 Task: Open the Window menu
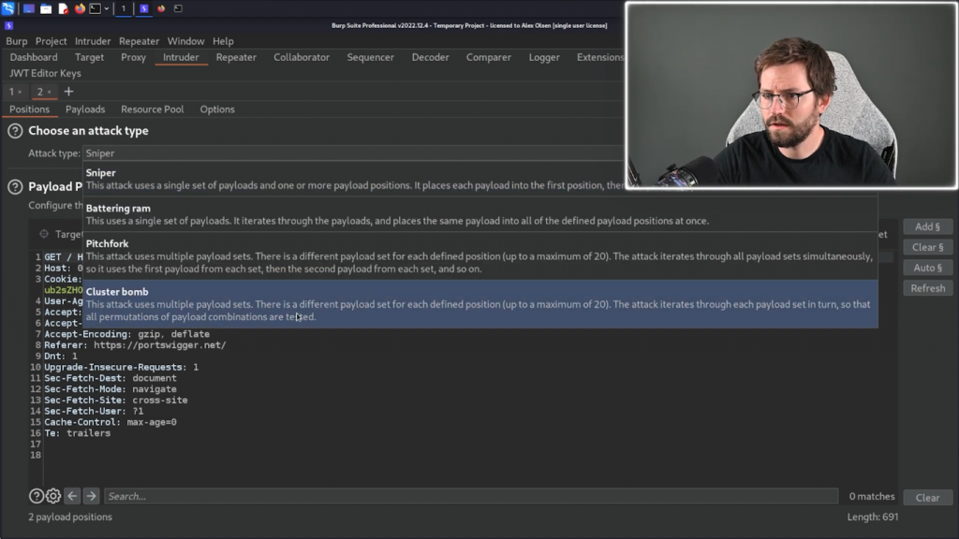(x=186, y=41)
